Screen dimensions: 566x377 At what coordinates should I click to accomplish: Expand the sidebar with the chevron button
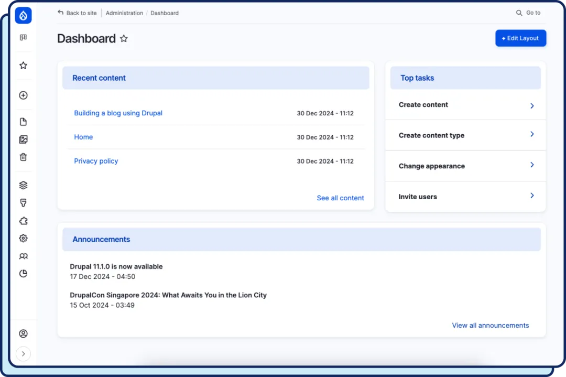pyautogui.click(x=23, y=353)
